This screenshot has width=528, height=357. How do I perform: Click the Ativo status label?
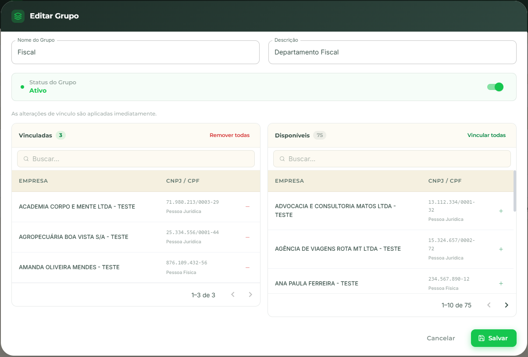click(38, 90)
